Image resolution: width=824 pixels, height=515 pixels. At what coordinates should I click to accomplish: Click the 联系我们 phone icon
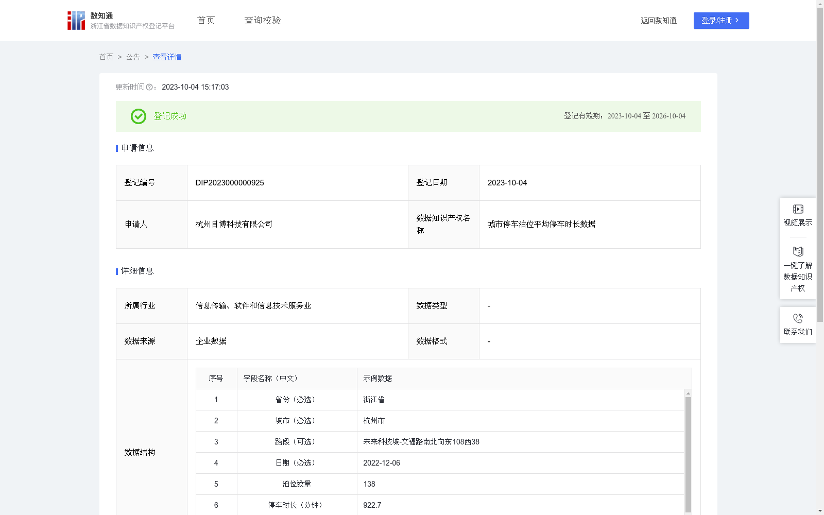798,318
